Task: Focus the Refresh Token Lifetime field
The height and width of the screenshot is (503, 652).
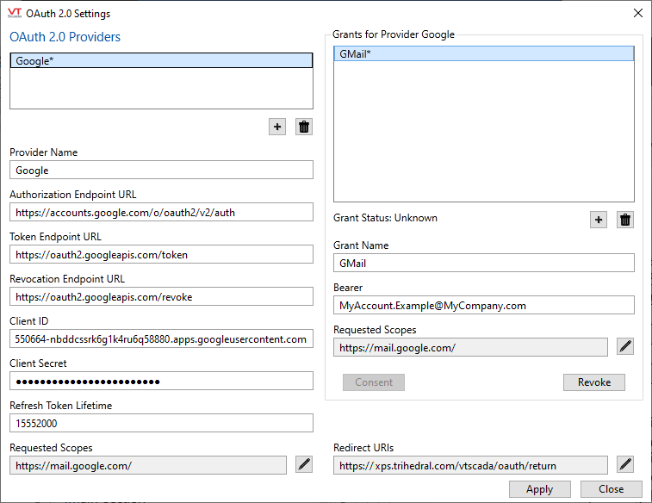Action: pos(161,423)
